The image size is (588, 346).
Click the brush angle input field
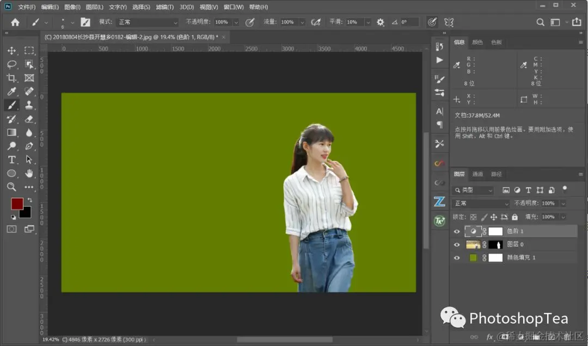pos(409,22)
